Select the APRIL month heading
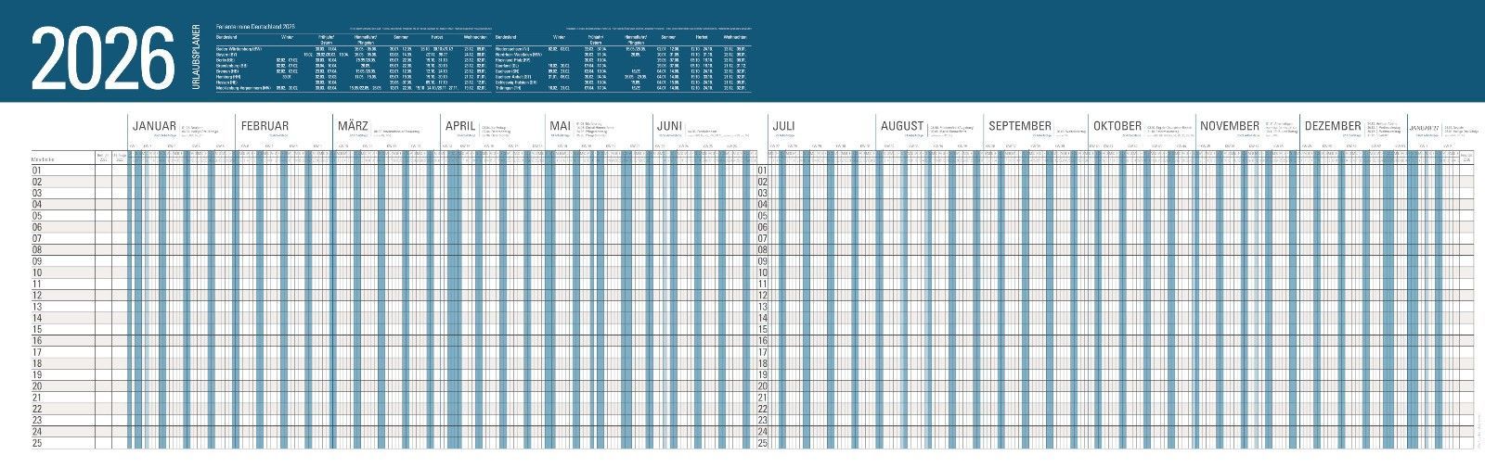 pyautogui.click(x=460, y=126)
